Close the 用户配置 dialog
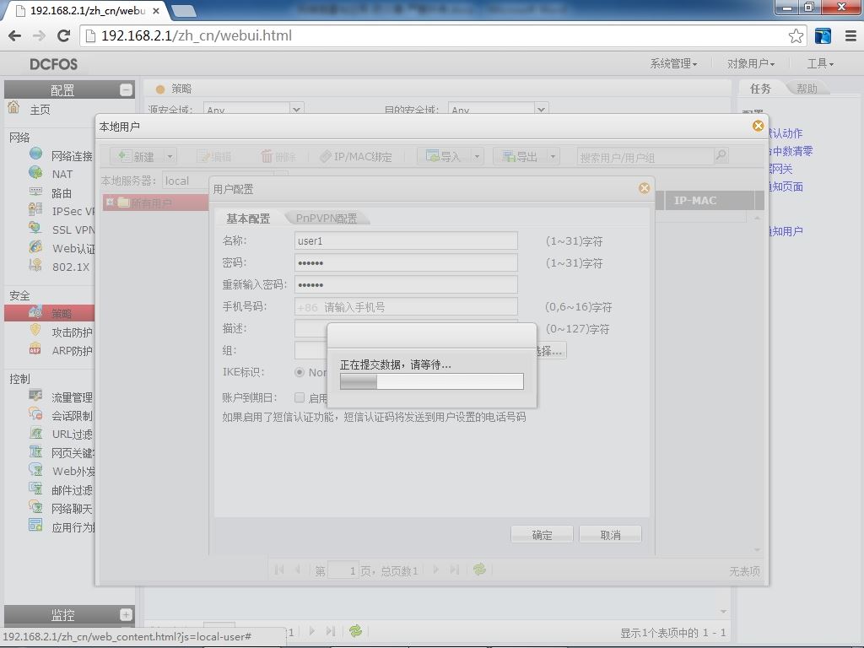864x648 pixels. tap(644, 188)
